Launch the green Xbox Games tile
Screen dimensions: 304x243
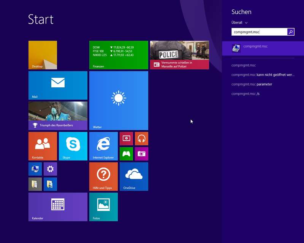tap(126, 154)
